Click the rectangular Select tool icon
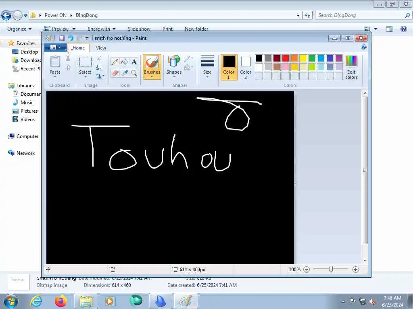Viewport: 413px width, 309px height. click(86, 62)
